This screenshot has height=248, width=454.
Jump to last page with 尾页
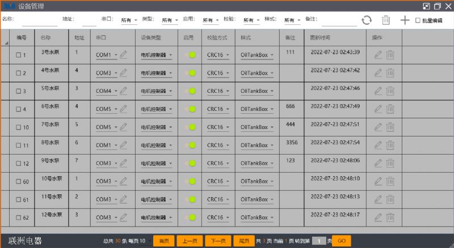click(244, 241)
